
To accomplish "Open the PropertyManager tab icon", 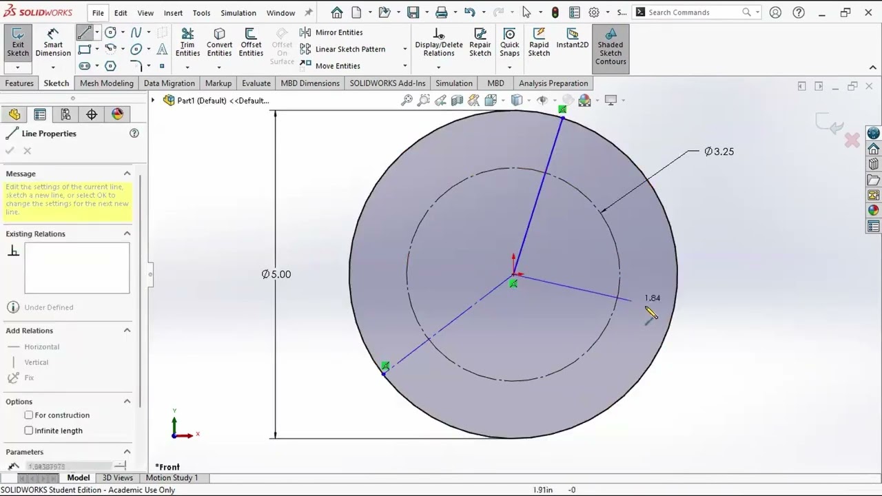I will pyautogui.click(x=40, y=114).
